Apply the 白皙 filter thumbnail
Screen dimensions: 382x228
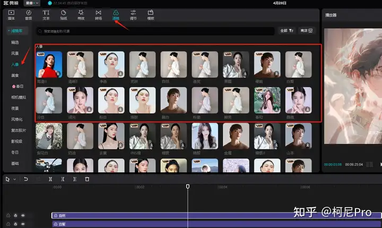pos(298,65)
